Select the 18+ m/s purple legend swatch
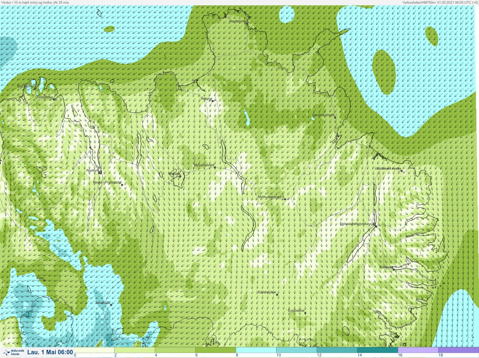The image size is (479, 358). [458, 350]
